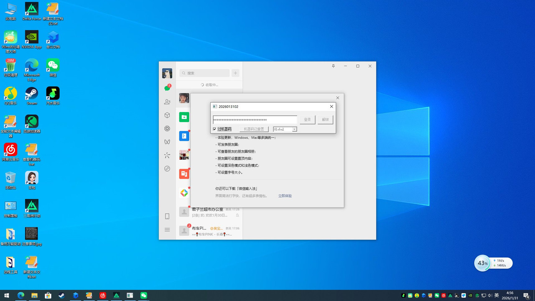Pin the WeChat window on top
Viewport: 535px width, 301px height.
click(333, 66)
